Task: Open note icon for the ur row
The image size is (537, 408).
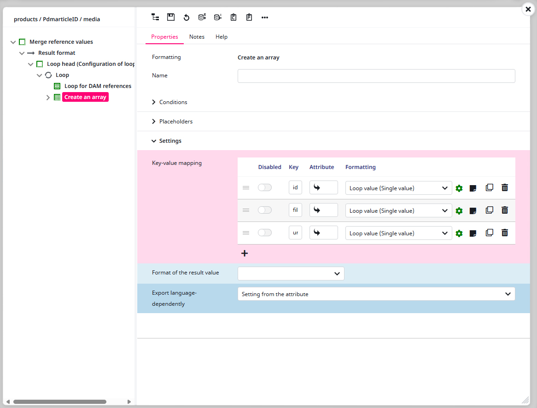Action: point(473,233)
